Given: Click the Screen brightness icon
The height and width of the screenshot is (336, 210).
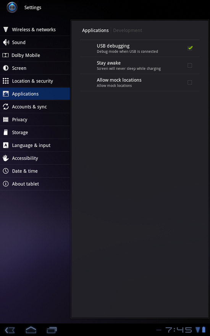Looking at the screenshot, I should [6, 68].
